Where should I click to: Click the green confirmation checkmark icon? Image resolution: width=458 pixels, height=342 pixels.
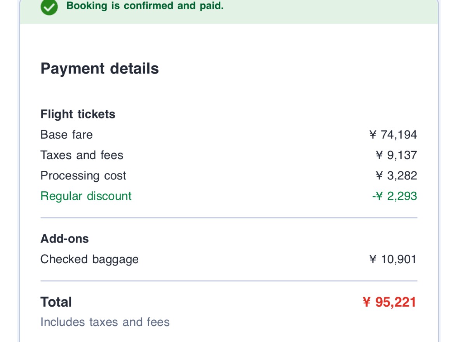(49, 7)
